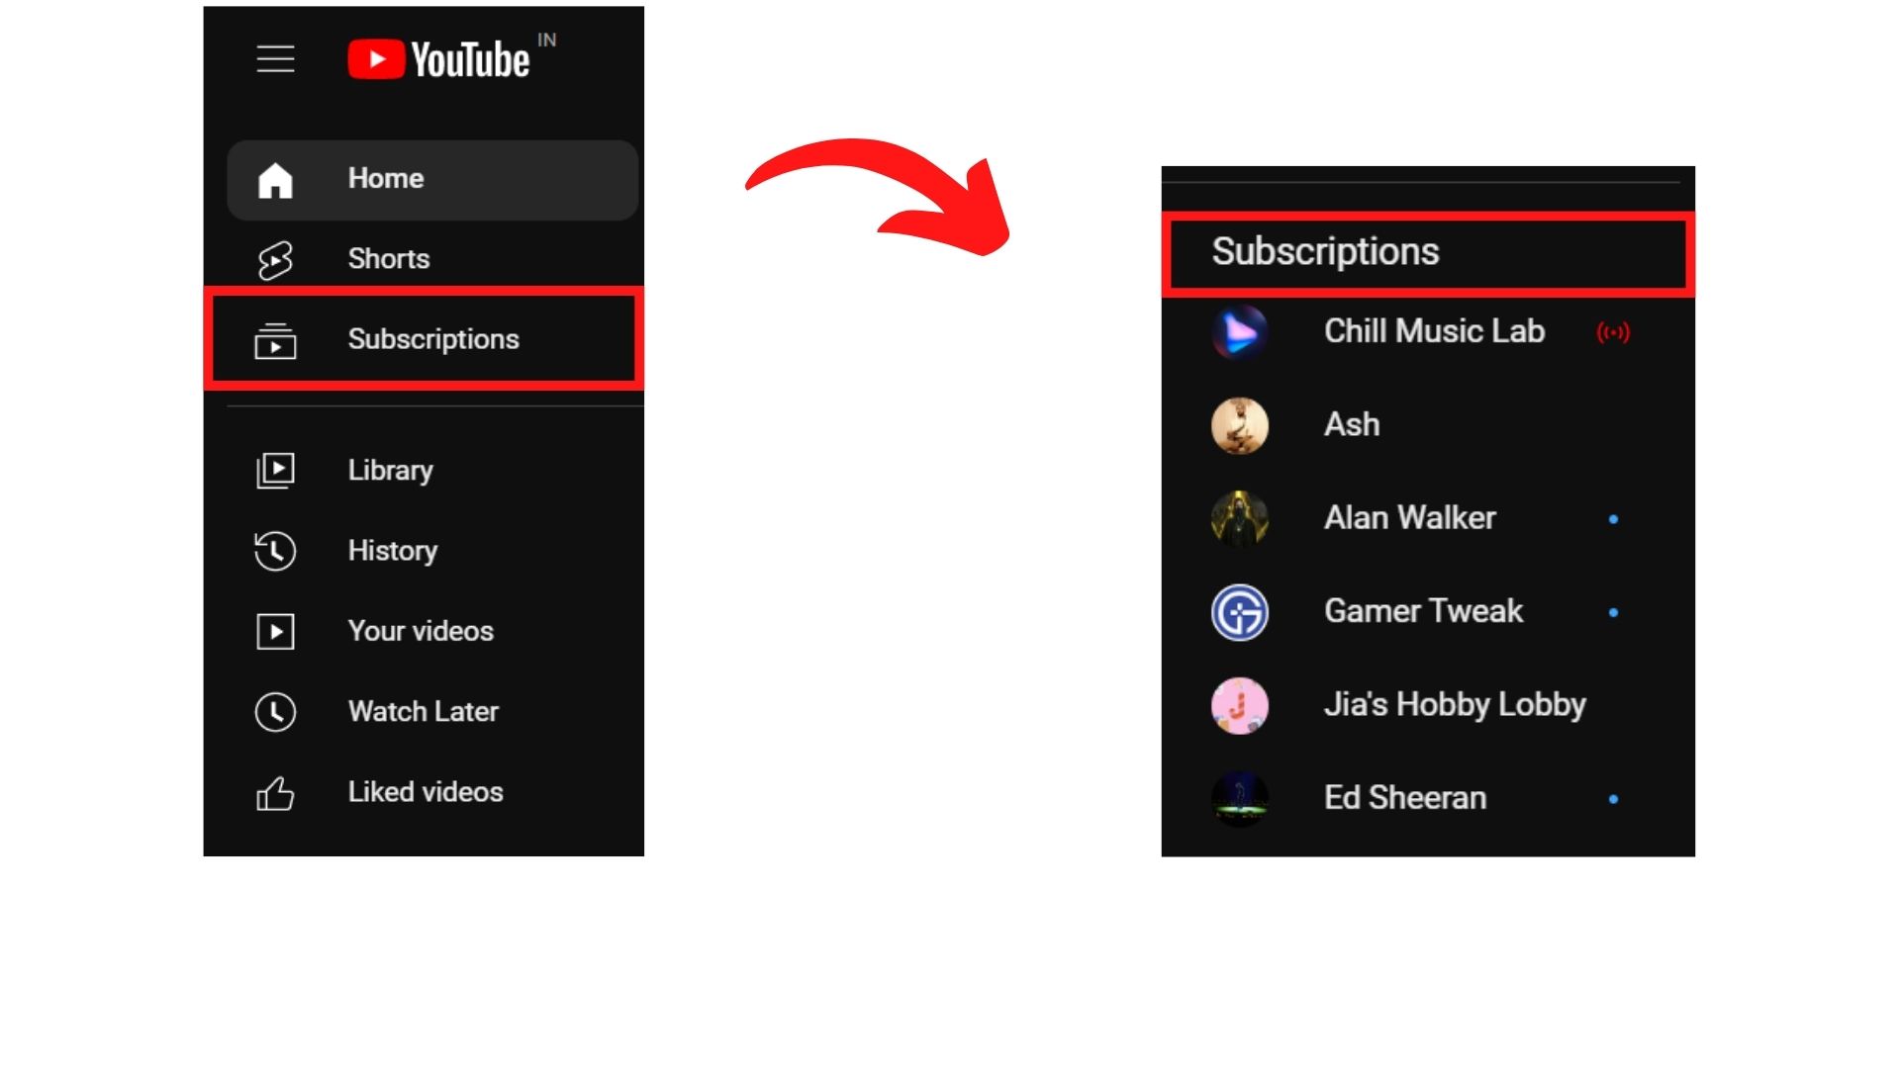Click the Shorts icon
The height and width of the screenshot is (1068, 1900).
274,258
